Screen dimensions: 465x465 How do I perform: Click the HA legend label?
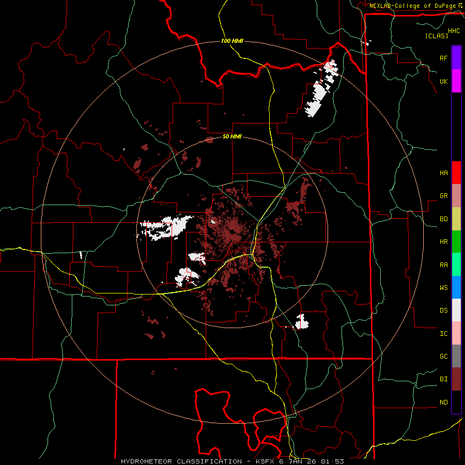pos(443,173)
